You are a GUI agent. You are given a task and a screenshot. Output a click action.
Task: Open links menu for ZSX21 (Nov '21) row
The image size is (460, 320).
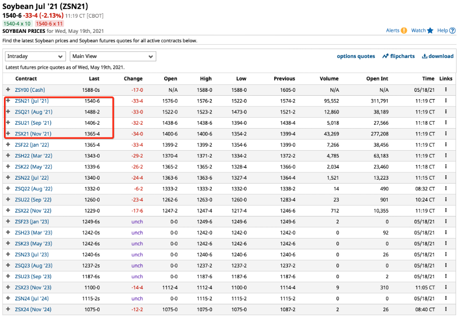coord(446,133)
